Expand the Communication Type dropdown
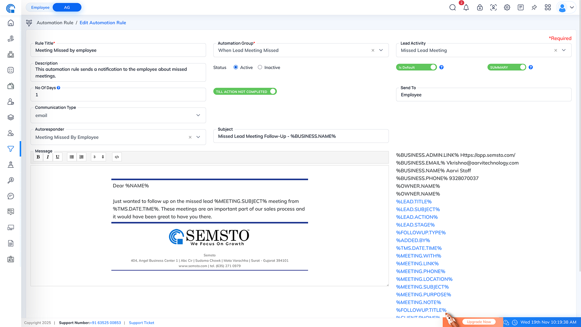Screen dimensions: 581x327 point(198,115)
